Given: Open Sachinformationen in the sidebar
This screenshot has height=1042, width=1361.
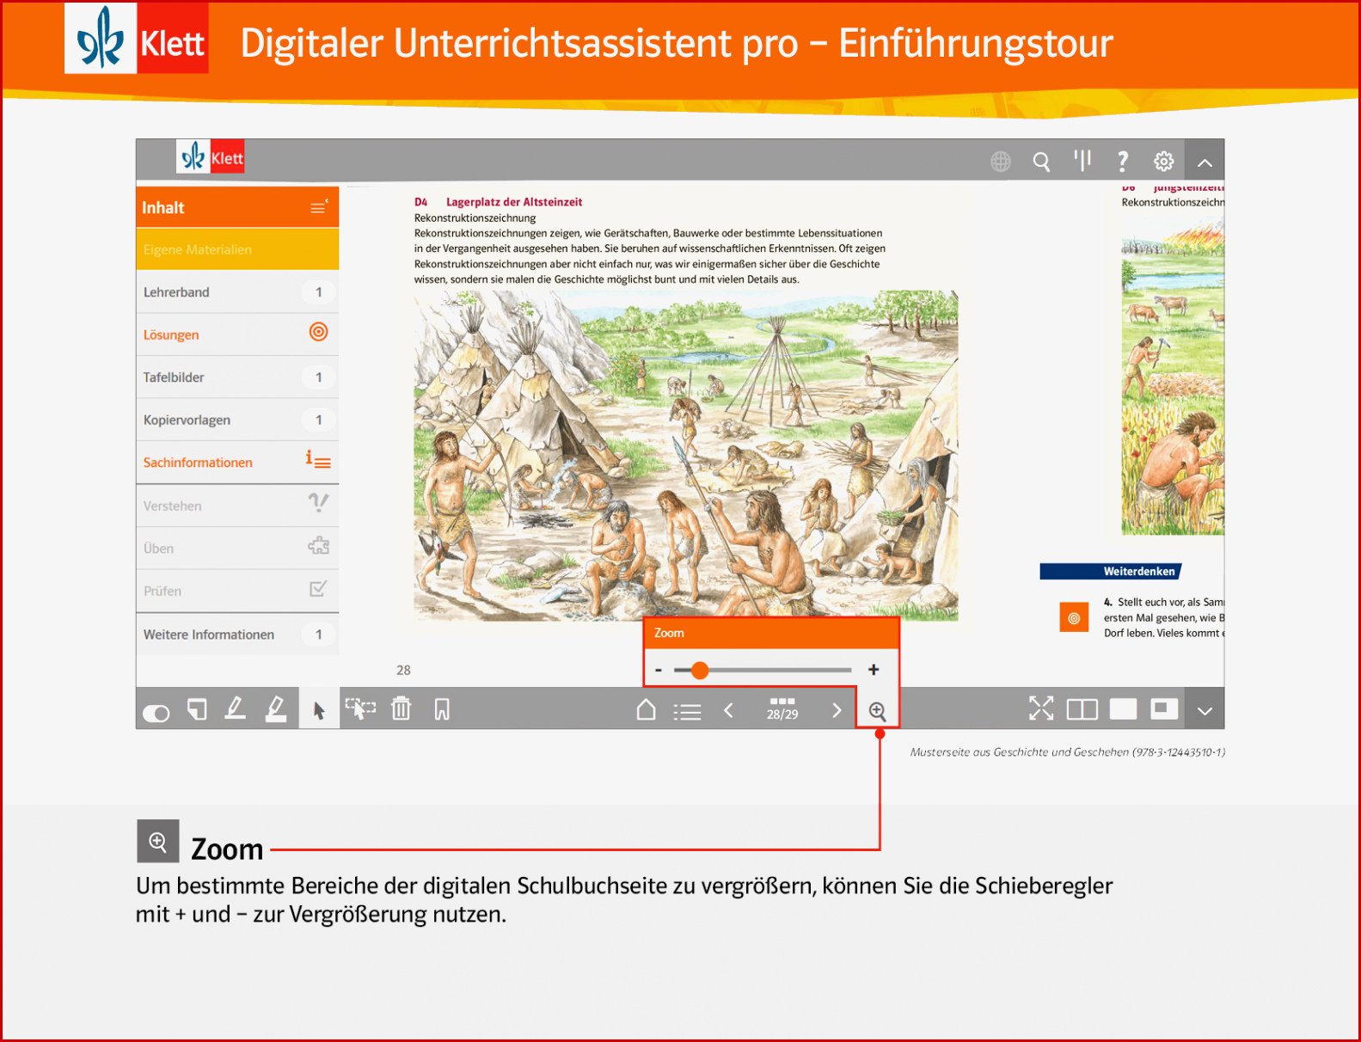Looking at the screenshot, I should pos(237,463).
